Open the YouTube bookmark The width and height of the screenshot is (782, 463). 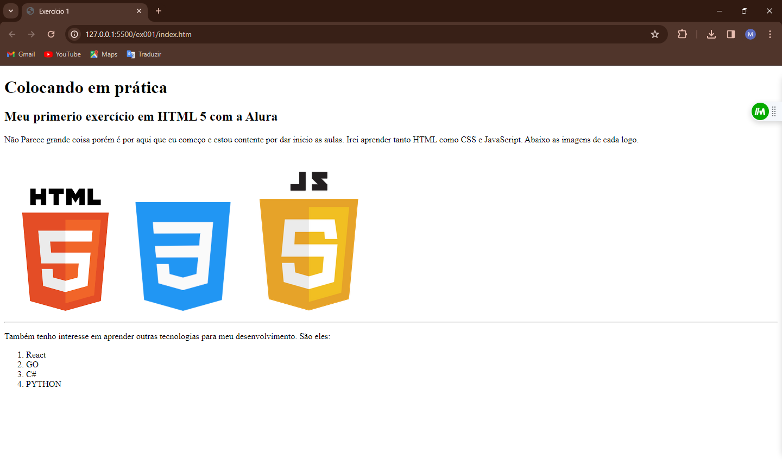click(x=62, y=54)
